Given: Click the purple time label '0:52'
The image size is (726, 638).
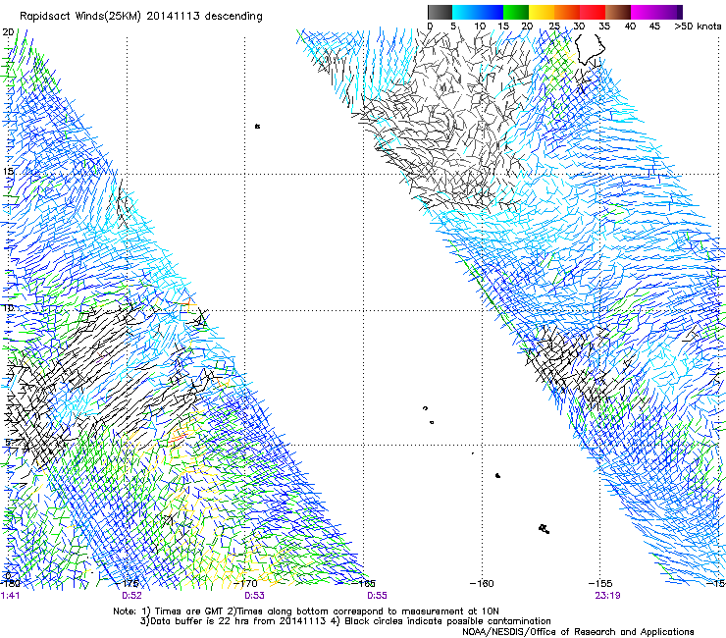Looking at the screenshot, I should pyautogui.click(x=132, y=596).
